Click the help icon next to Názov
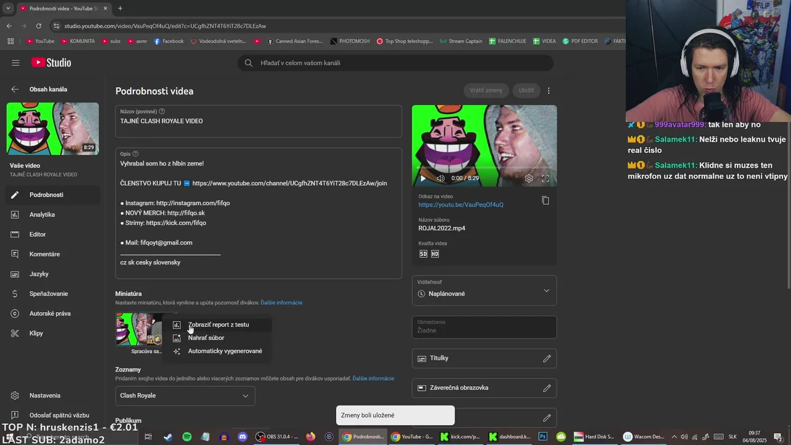Viewport: 791px width, 445px height. (162, 111)
